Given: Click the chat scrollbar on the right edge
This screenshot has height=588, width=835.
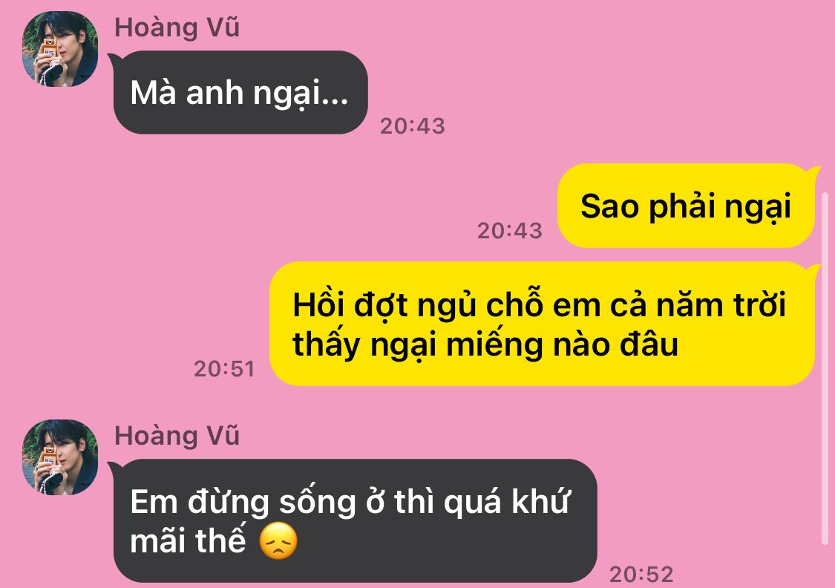Looking at the screenshot, I should [x=825, y=367].
